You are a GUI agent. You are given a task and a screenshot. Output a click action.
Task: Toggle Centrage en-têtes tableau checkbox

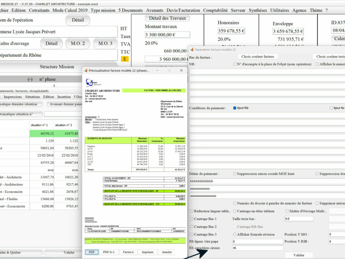coord(235,211)
